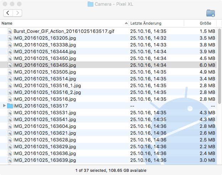This screenshot has width=222, height=175.
Task: Toggle the sort order arrow in the Name column
Action: [x=126, y=23]
